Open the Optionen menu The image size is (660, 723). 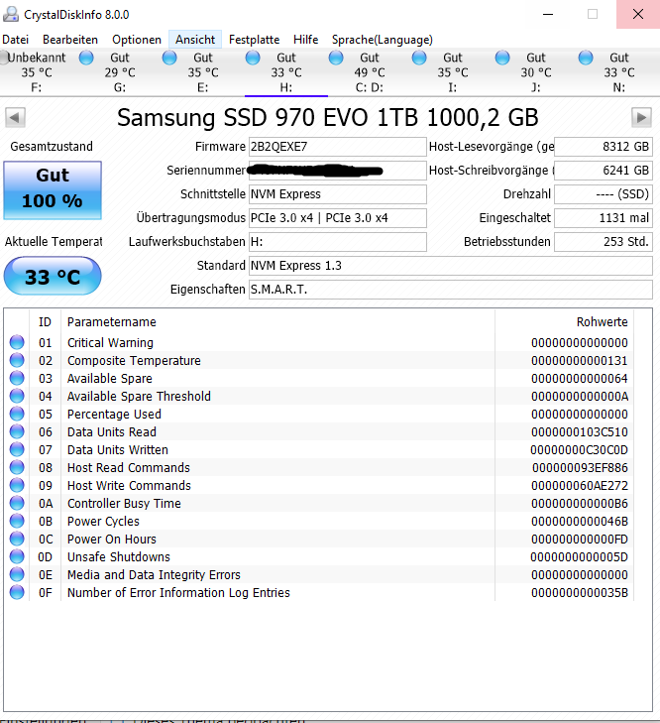coord(137,40)
